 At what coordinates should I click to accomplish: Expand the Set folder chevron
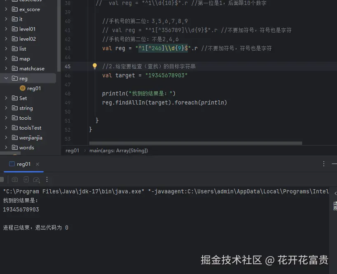pyautogui.click(x=6, y=98)
